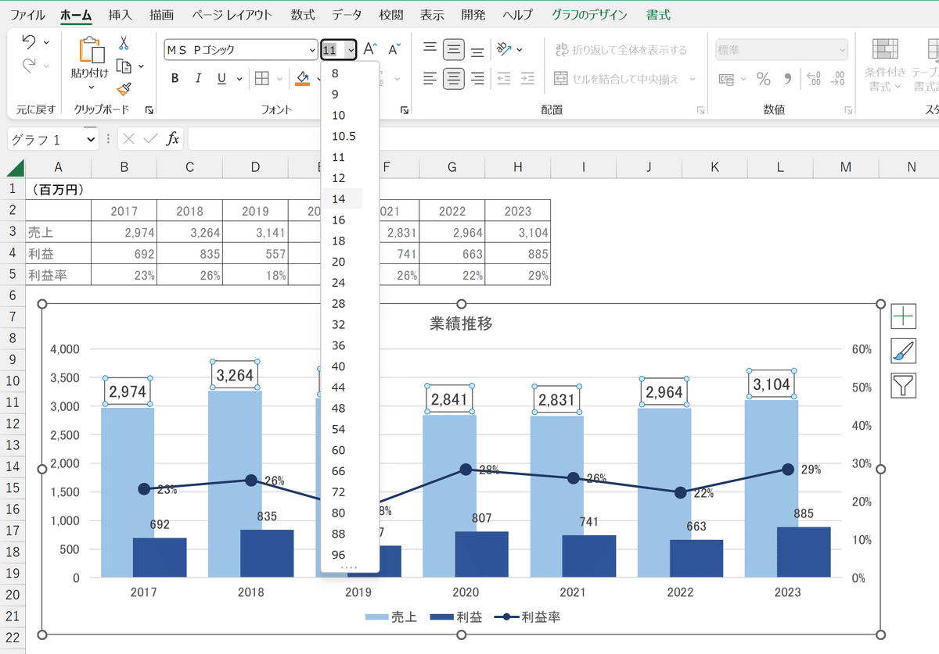Image resolution: width=939 pixels, height=654 pixels.
Task: Click the 2,974 data label on chart
Action: [x=128, y=391]
